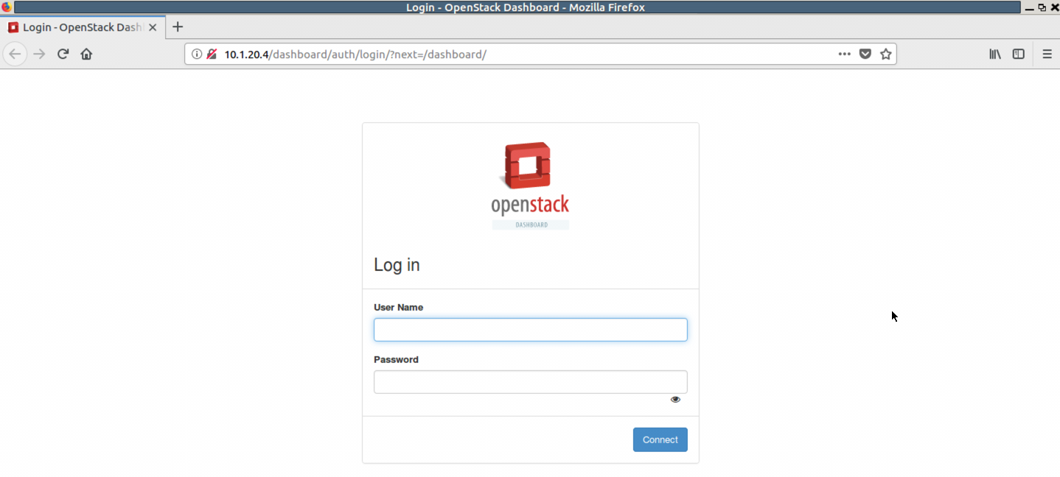Click the Firefox icon in title bar
The image size is (1060, 477).
point(6,7)
